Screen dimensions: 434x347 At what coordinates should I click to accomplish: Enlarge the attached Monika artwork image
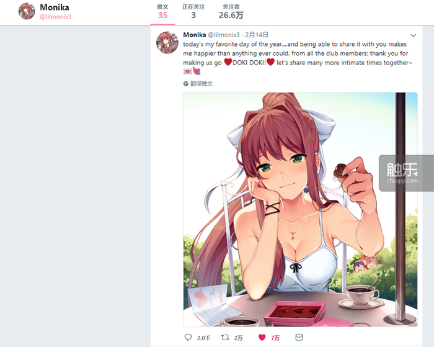pyautogui.click(x=300, y=210)
